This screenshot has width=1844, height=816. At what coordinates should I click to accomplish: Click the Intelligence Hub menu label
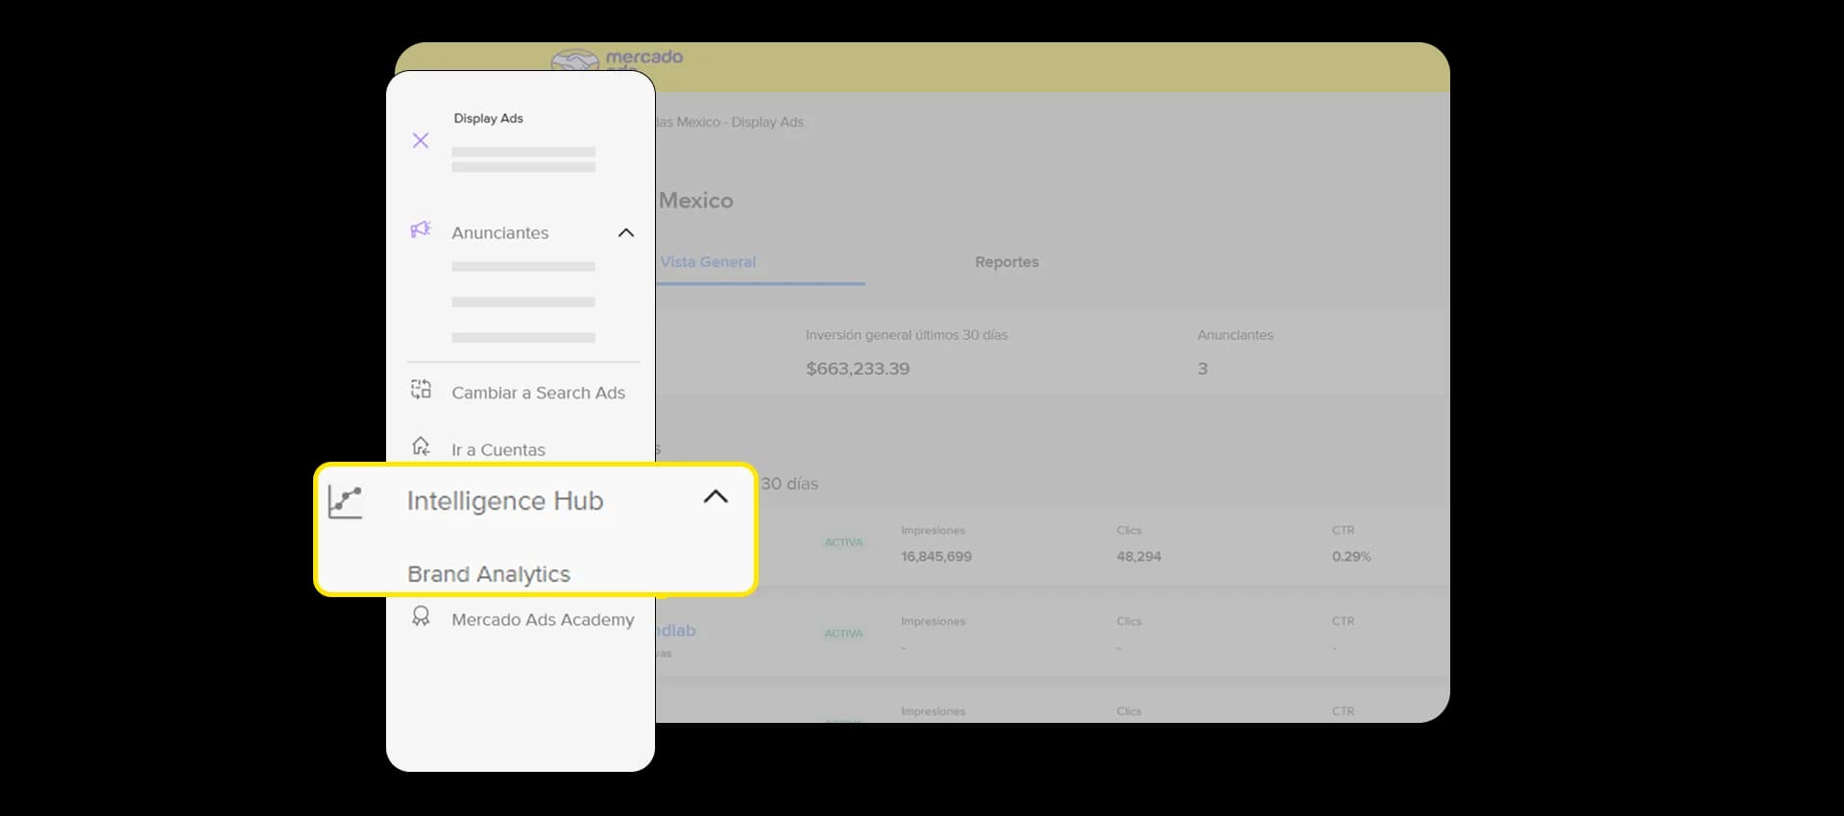tap(505, 501)
